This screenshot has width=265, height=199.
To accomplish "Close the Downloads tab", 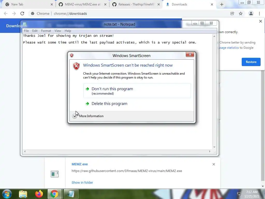I will point(212,5).
